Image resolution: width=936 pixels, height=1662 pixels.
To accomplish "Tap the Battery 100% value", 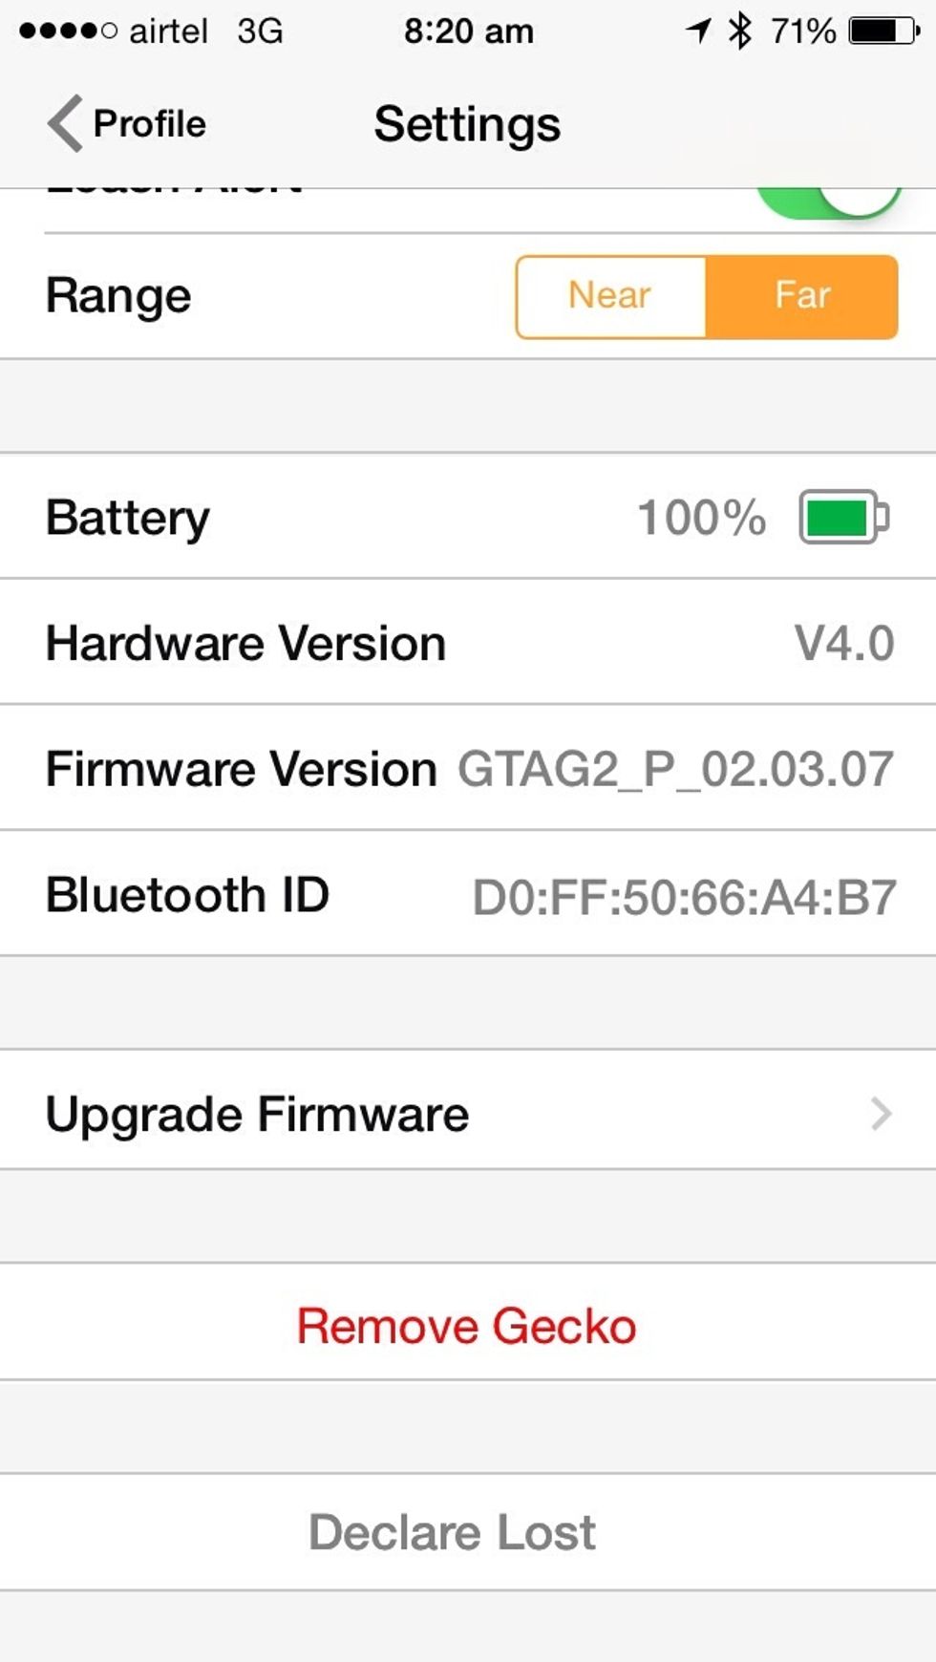I will [x=701, y=518].
